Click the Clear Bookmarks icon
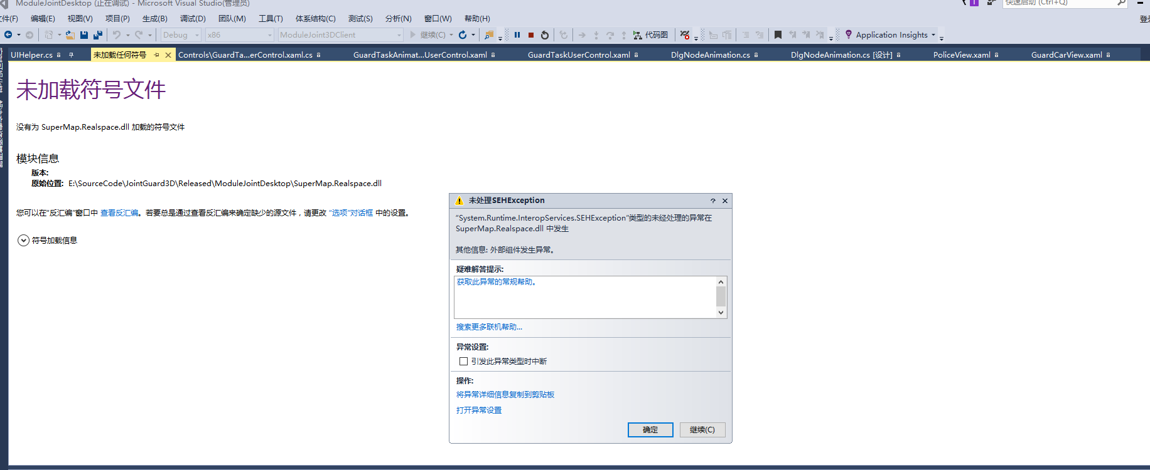The width and height of the screenshot is (1150, 470). pos(820,35)
